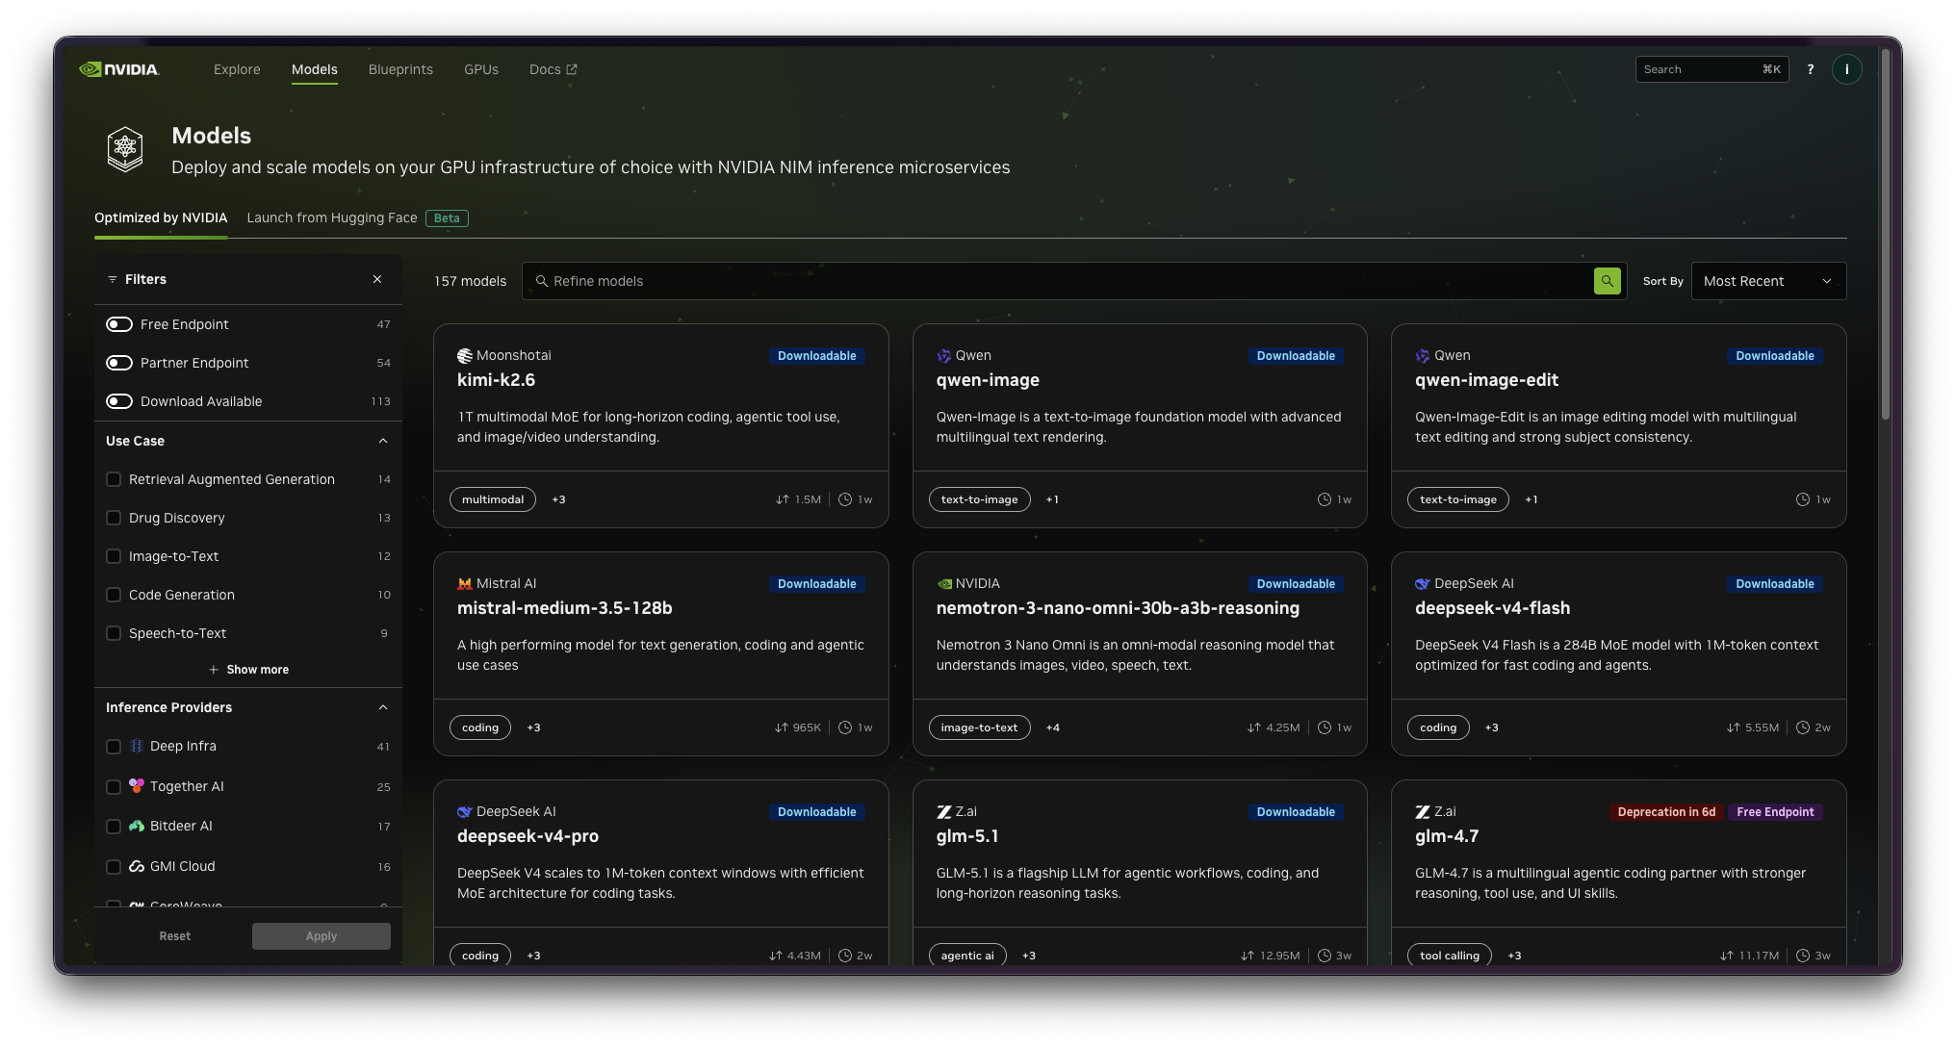Check the Together AI provider checkbox

pyautogui.click(x=114, y=787)
